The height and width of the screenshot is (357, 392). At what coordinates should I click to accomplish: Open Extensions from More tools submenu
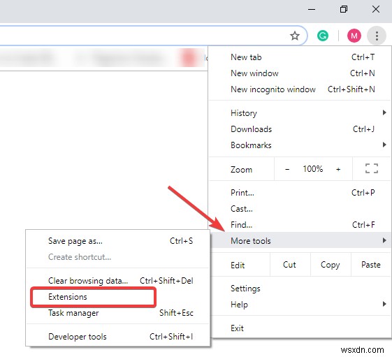(x=117, y=297)
